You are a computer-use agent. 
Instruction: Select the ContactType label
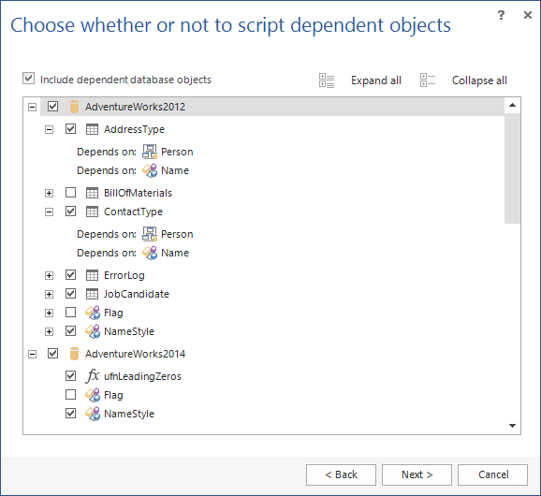133,212
